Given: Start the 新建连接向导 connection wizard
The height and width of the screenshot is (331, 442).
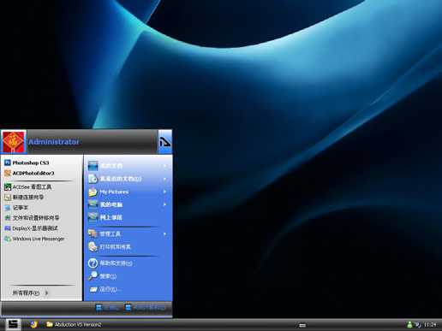Looking at the screenshot, I should click(x=24, y=198).
